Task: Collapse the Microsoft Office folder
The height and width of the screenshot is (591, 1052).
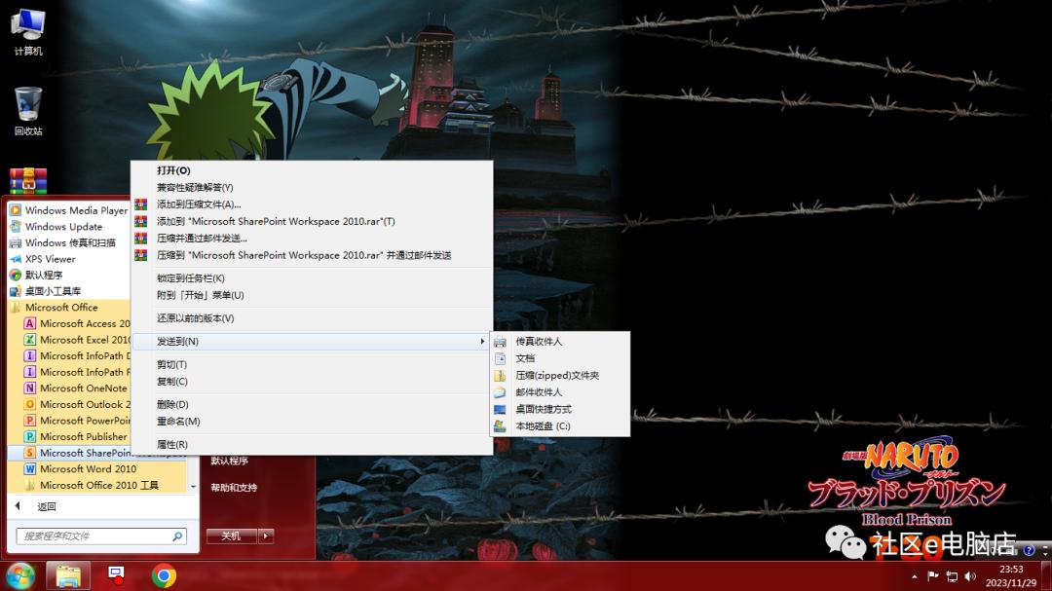Action: pyautogui.click(x=61, y=308)
